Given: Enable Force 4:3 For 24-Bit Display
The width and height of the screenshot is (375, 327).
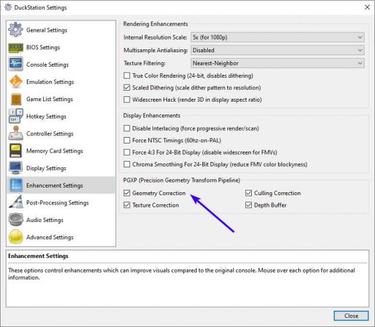Looking at the screenshot, I should pyautogui.click(x=127, y=152).
